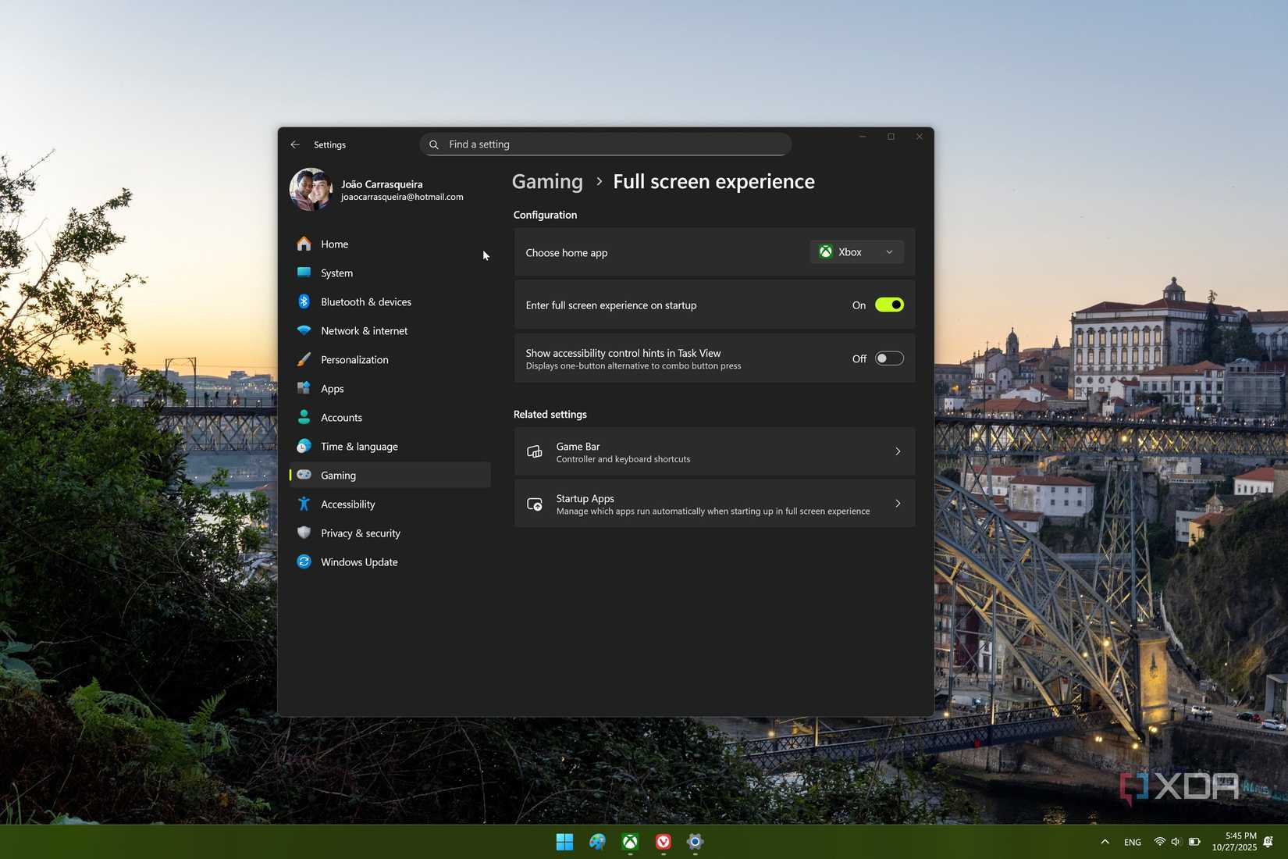Expand Game Bar related settings
Viewport: 1288px width, 859px height.
coord(713,452)
